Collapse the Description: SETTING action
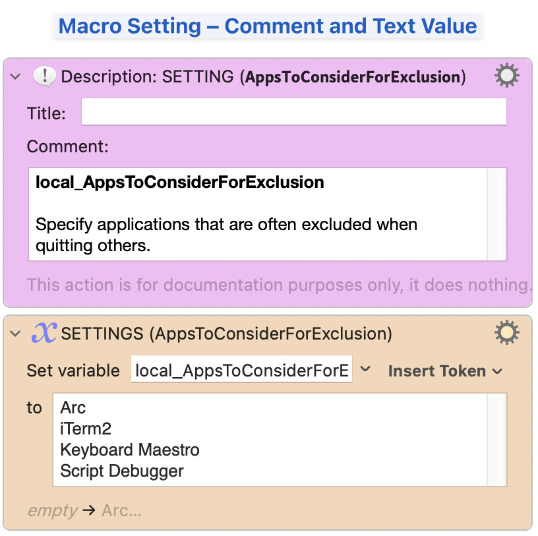The height and width of the screenshot is (536, 538). point(16,77)
